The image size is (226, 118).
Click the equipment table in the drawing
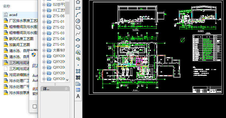coord(207,48)
